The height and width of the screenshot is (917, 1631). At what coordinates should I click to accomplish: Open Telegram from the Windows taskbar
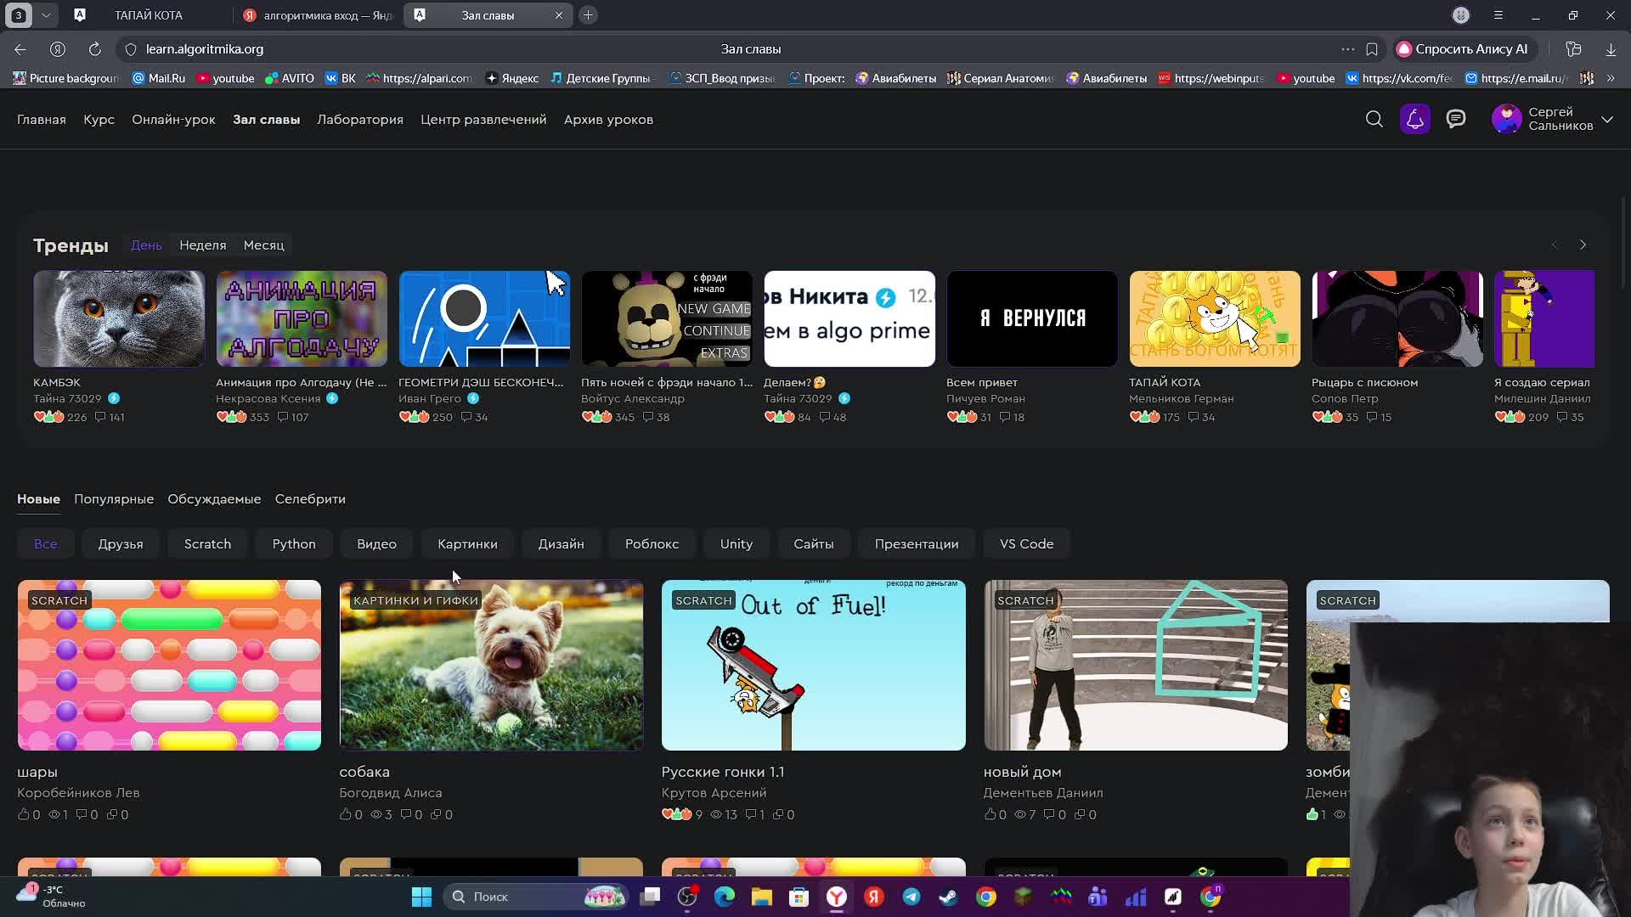click(911, 897)
